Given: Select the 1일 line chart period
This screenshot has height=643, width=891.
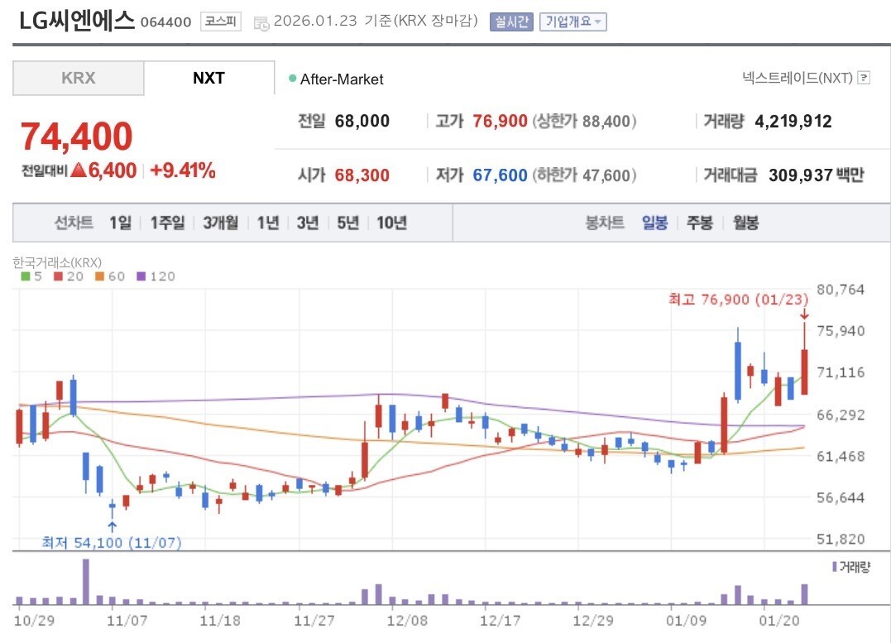Looking at the screenshot, I should tap(121, 223).
